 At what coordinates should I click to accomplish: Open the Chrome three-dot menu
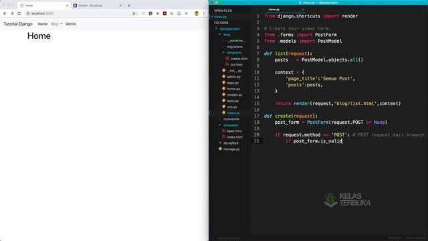203,13
